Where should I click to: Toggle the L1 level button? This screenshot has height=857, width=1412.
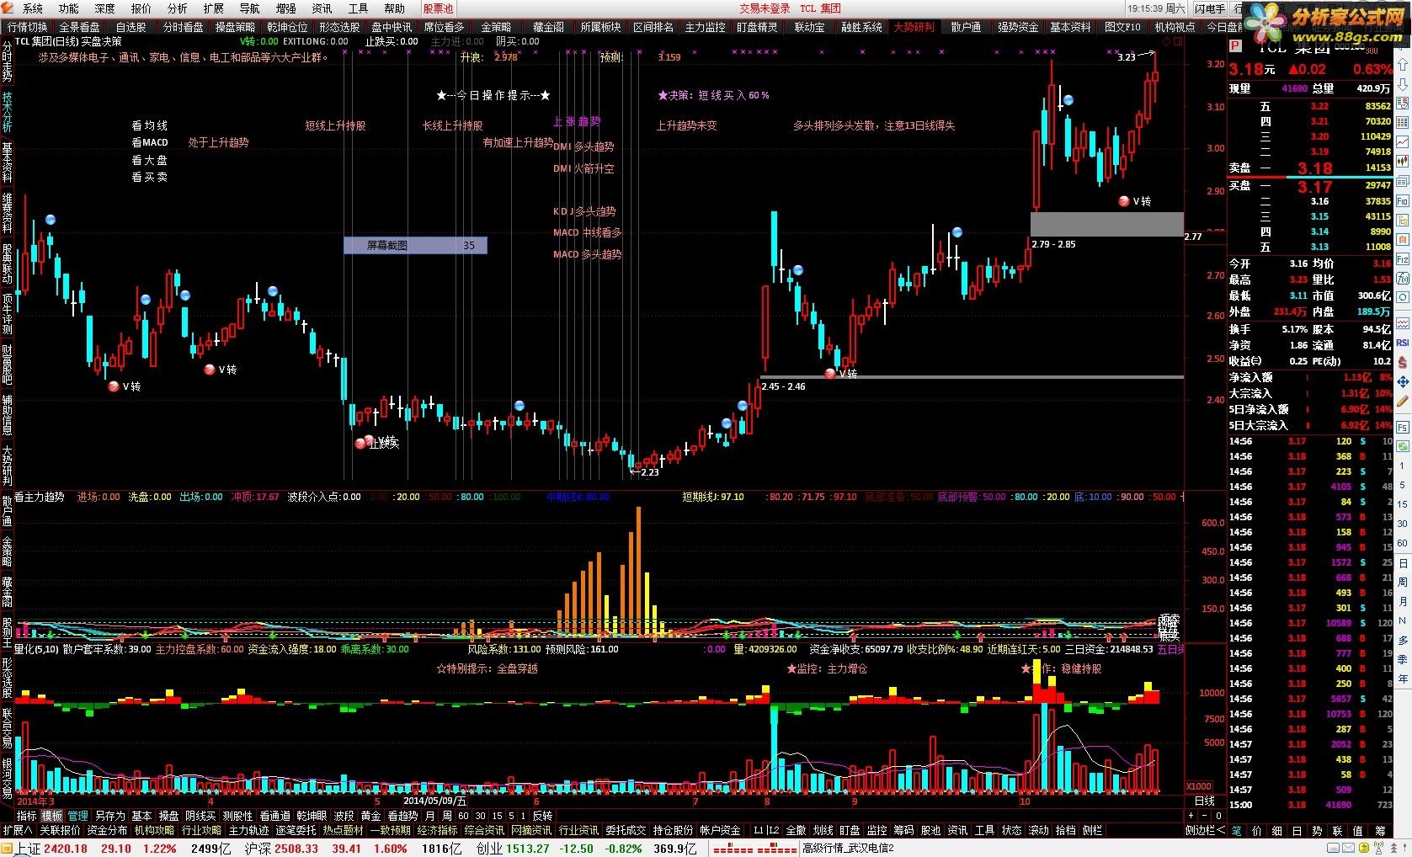tap(759, 830)
